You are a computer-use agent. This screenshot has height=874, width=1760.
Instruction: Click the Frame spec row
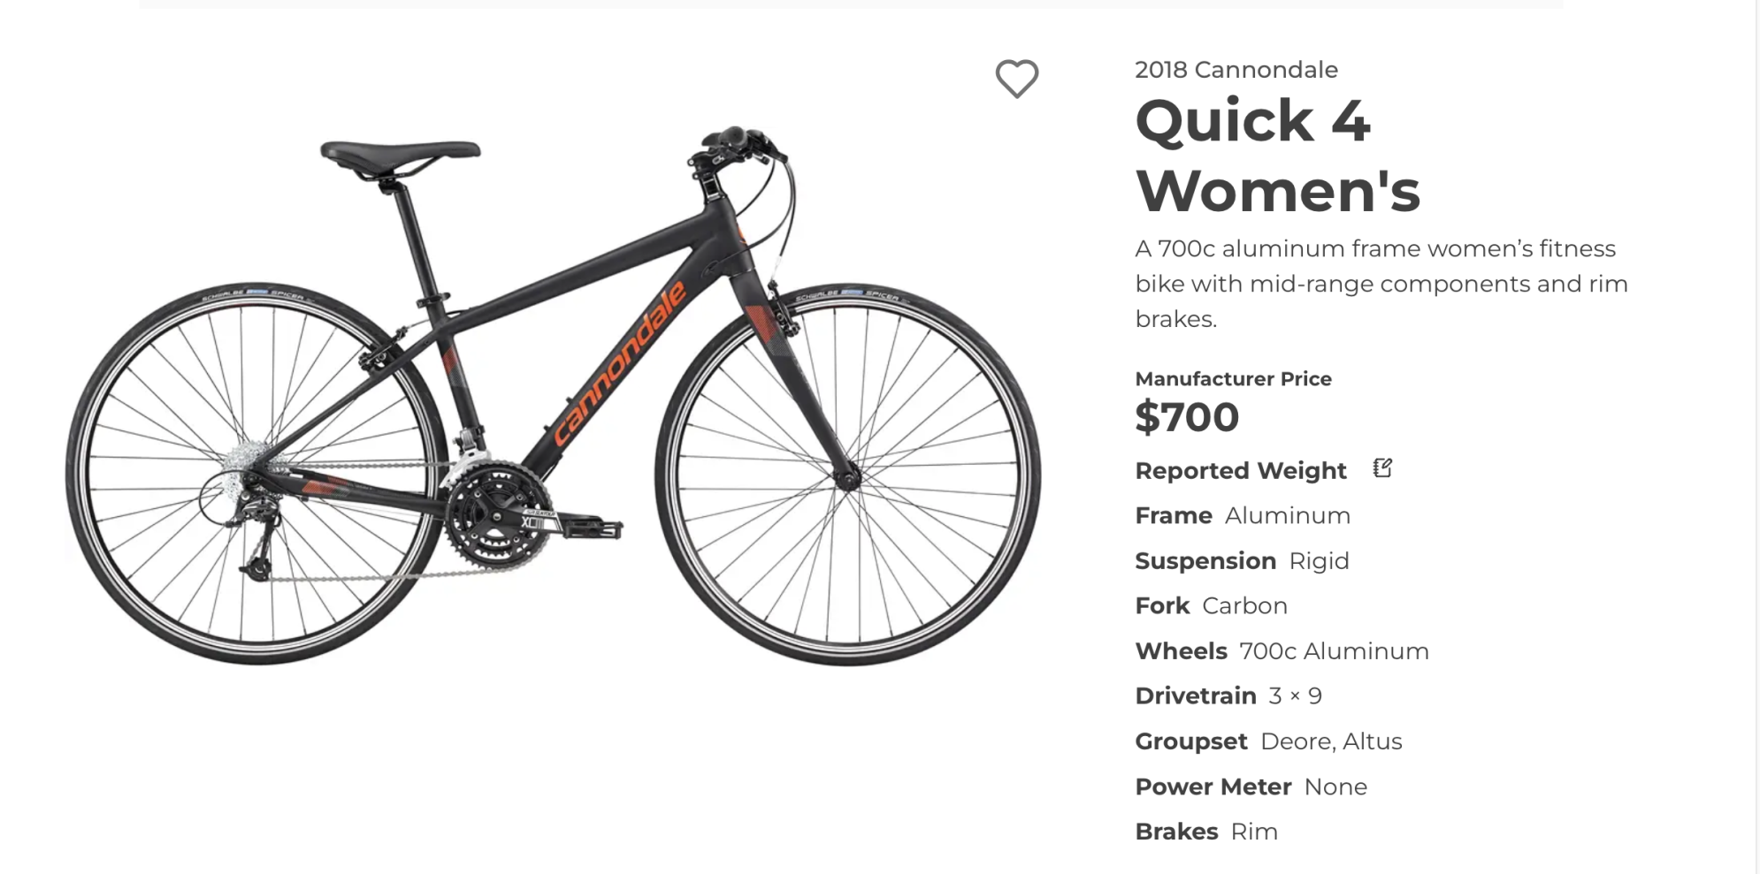click(x=1174, y=515)
